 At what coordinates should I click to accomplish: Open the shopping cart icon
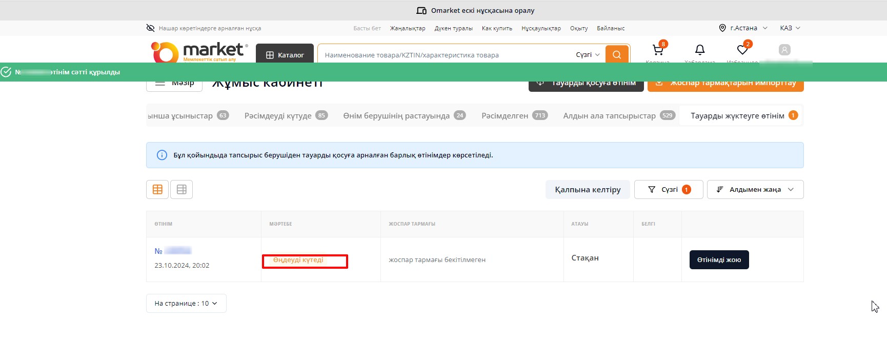pyautogui.click(x=658, y=50)
